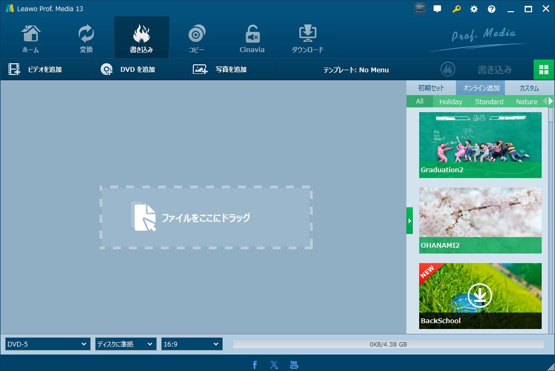Open the ダウンロード download module
This screenshot has height=371, width=555.
307,38
